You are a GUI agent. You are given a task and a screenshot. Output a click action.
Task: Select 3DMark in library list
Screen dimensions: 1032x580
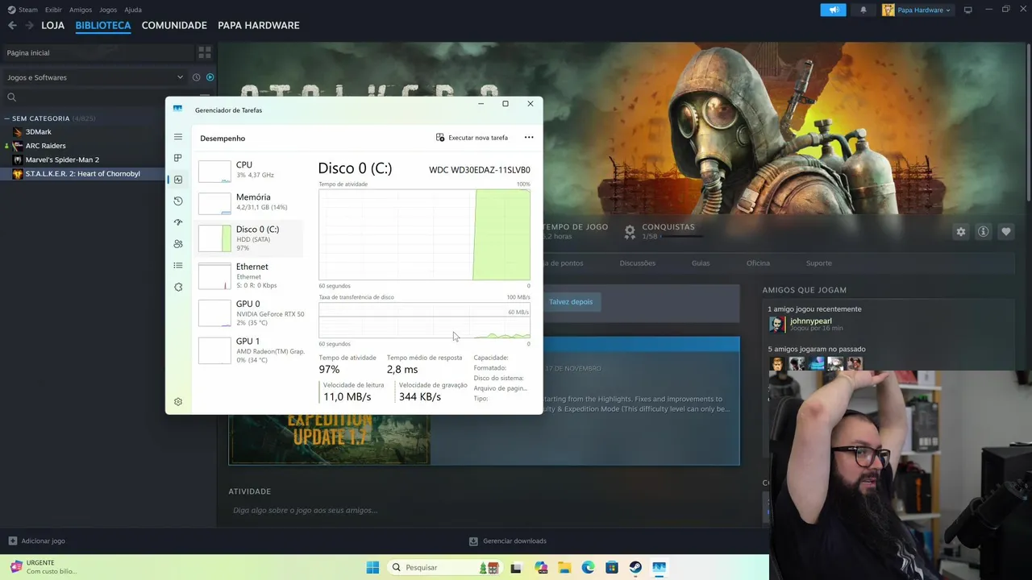pos(39,132)
